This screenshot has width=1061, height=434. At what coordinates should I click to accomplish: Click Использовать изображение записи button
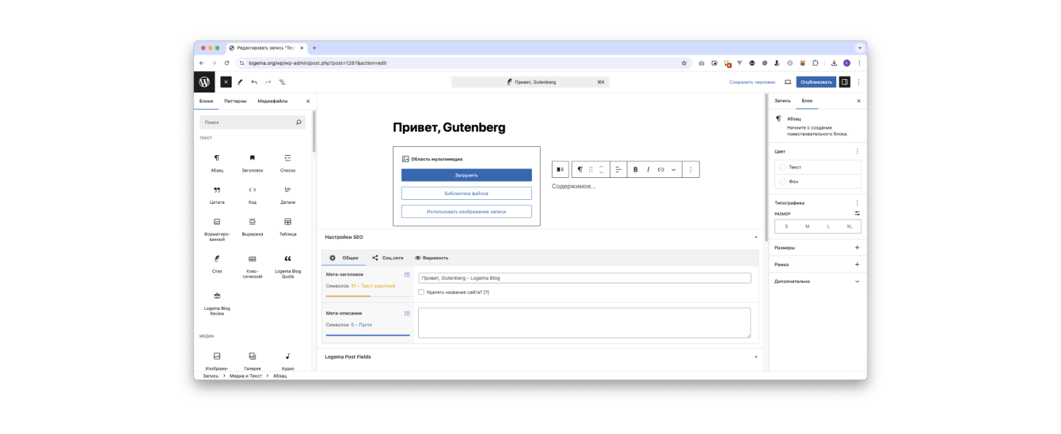click(466, 211)
